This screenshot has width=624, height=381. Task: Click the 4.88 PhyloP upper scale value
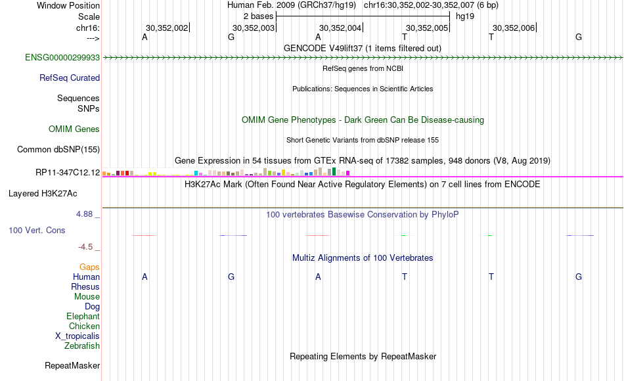[x=84, y=214]
